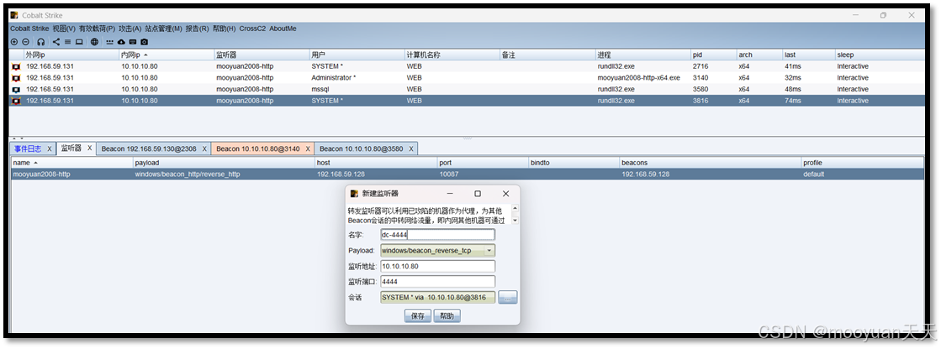
Task: Sort listeners by the payload column header
Action: [x=225, y=163]
